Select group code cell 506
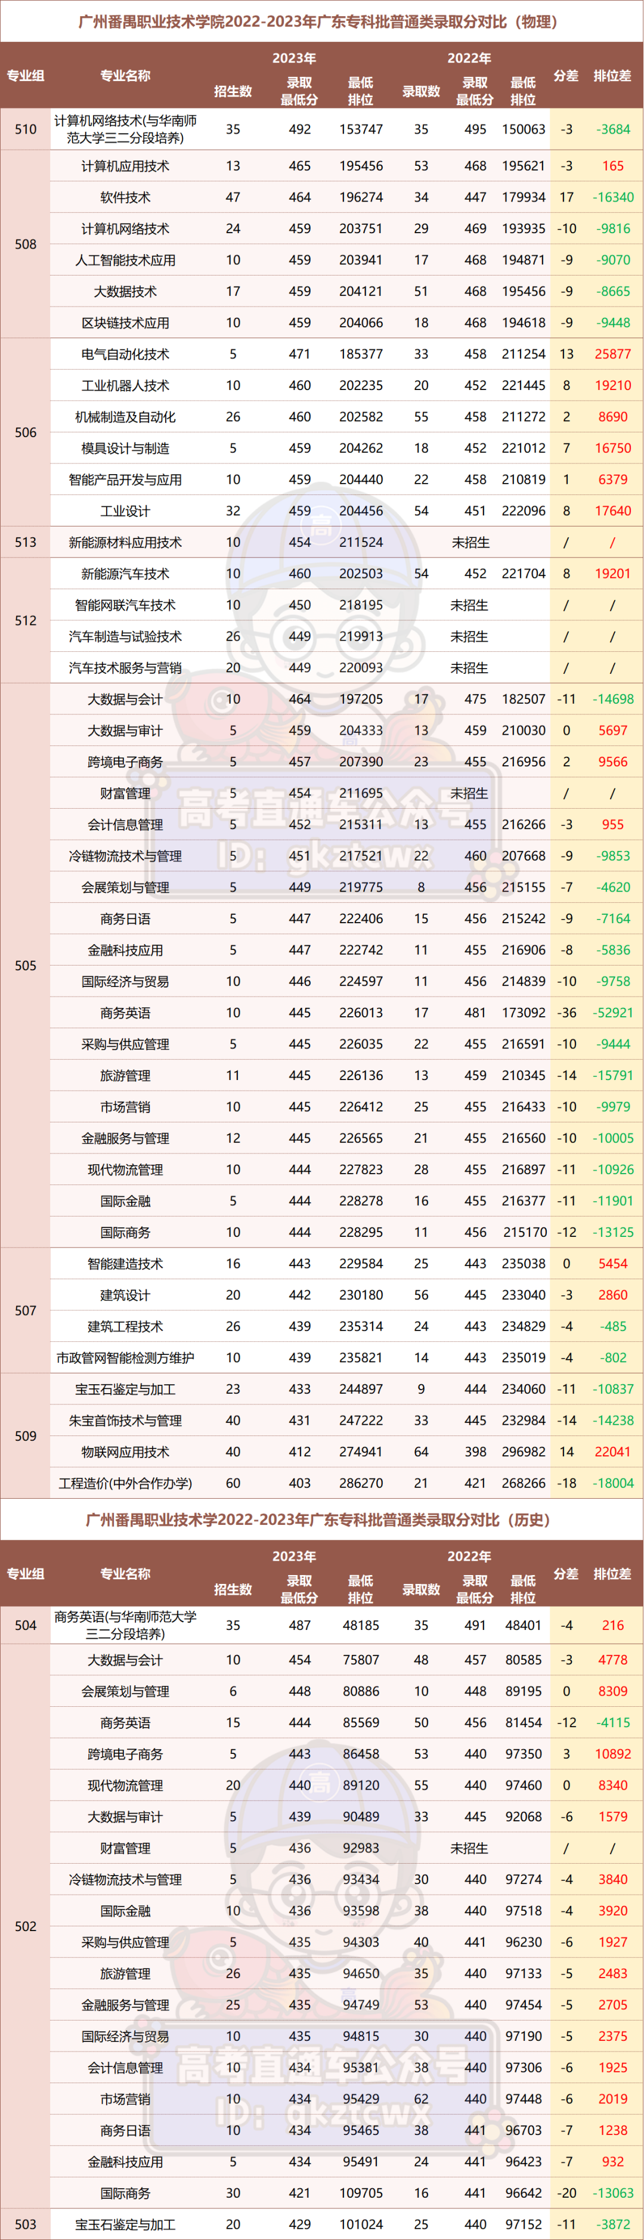Viewport: 644px width, 2240px height. pos(25,432)
